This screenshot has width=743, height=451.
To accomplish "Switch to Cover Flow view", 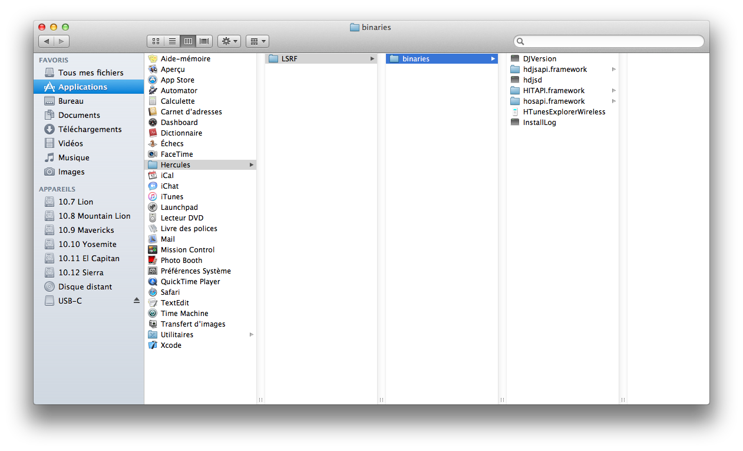I will click(204, 41).
